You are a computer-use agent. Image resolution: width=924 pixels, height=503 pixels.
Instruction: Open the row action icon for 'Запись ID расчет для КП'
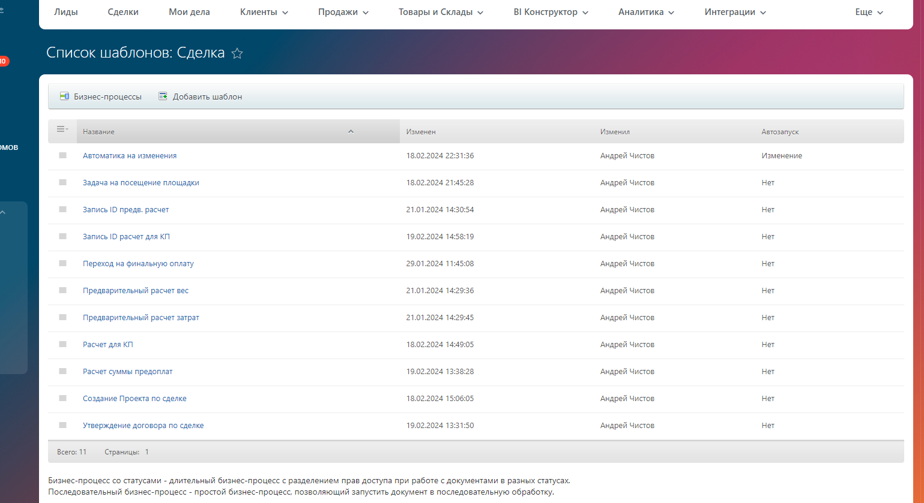point(62,236)
